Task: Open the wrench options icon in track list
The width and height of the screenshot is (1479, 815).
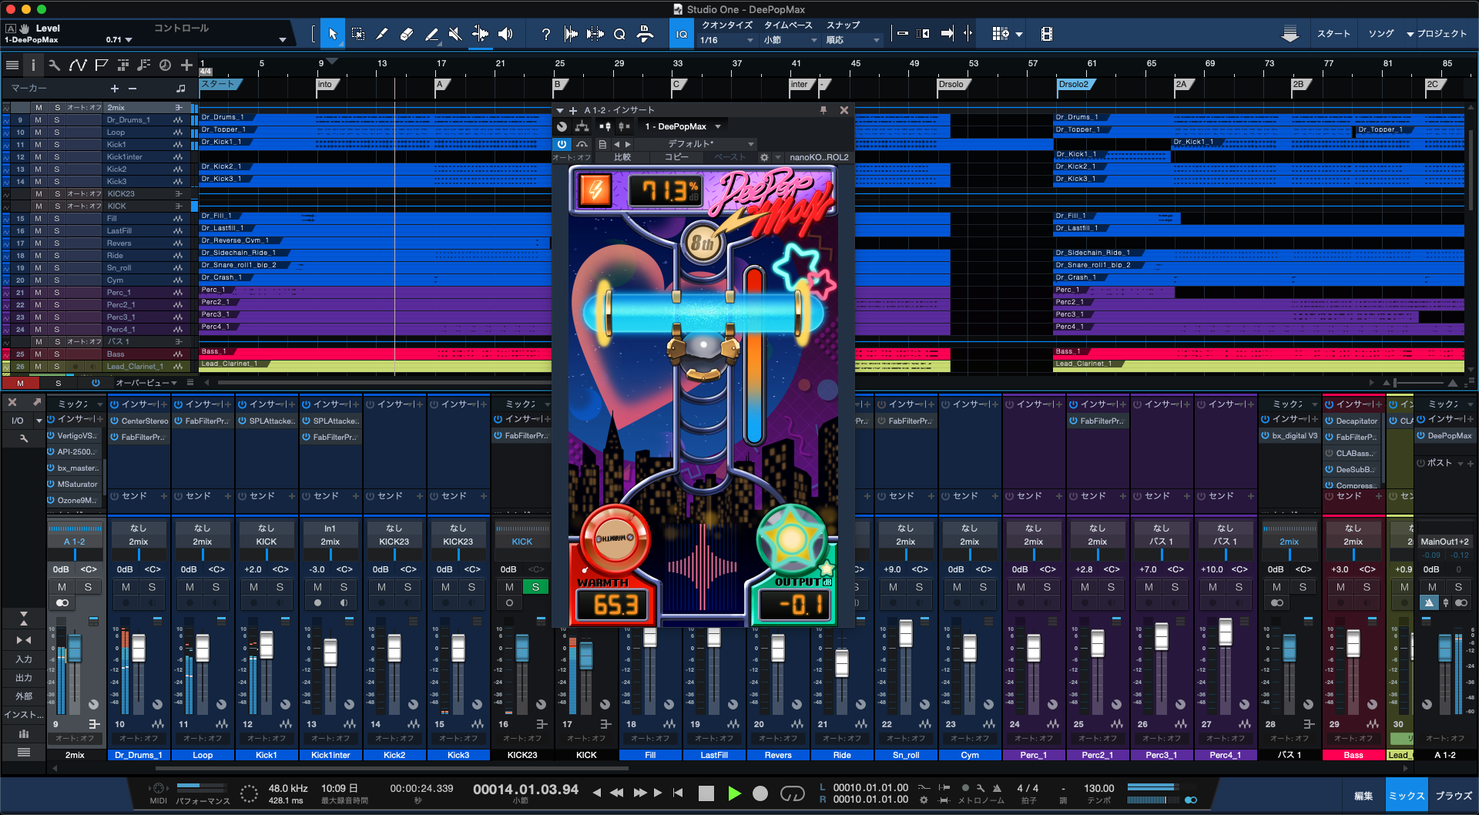Action: 54,65
